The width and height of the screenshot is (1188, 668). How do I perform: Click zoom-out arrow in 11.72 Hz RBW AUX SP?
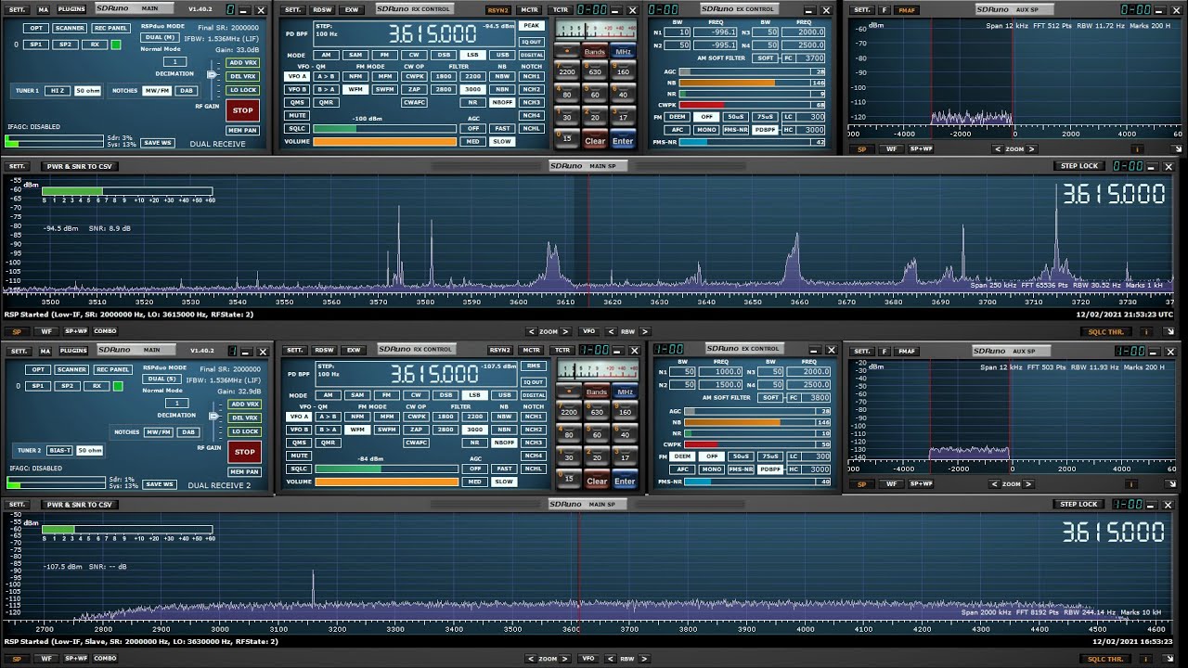997,148
